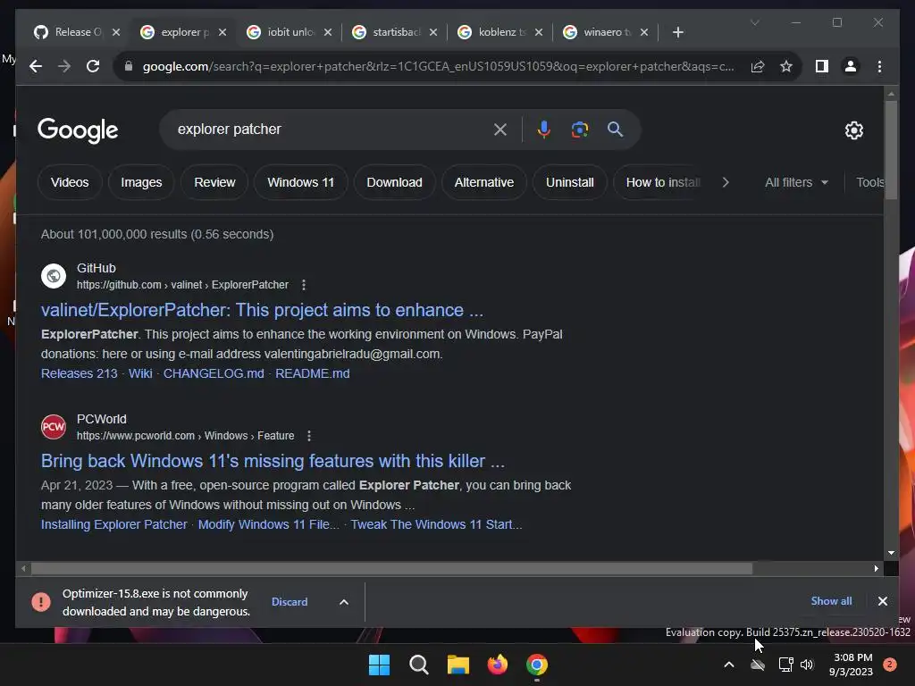Open the Chrome three-dot menu
915x686 pixels.
(x=879, y=66)
